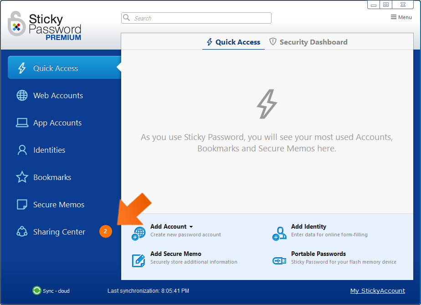Open the Identities section

[x=49, y=150]
